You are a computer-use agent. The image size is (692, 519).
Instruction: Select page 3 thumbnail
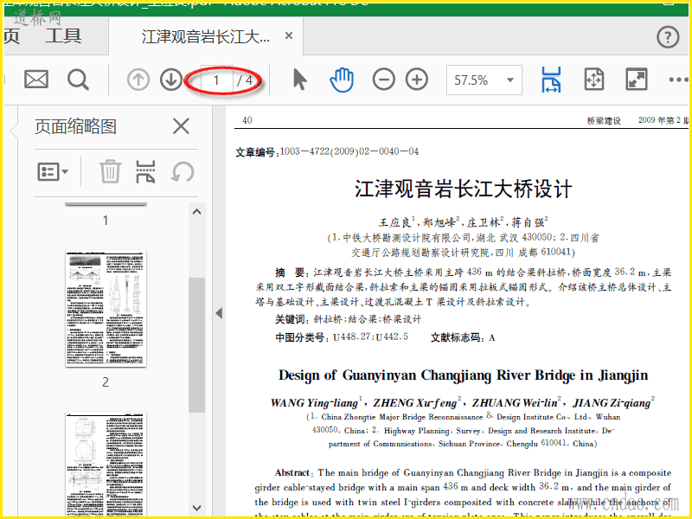(x=106, y=465)
